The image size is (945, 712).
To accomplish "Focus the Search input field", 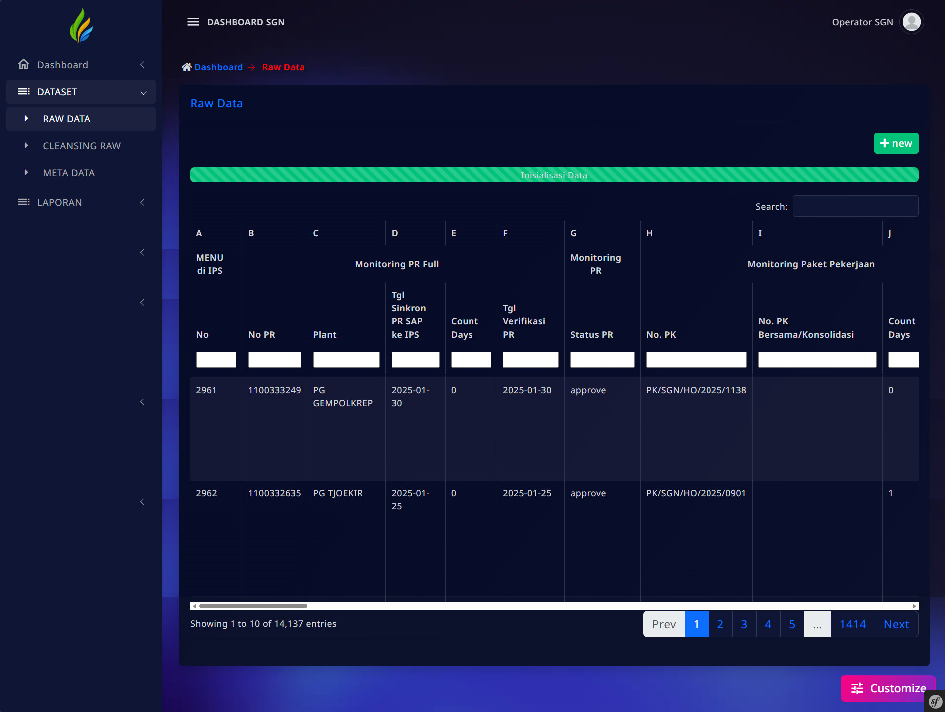I will tap(855, 206).
